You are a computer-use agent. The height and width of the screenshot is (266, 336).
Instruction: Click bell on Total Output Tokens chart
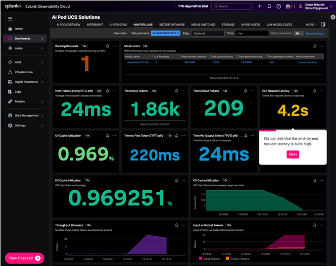pyautogui.click(x=245, y=91)
